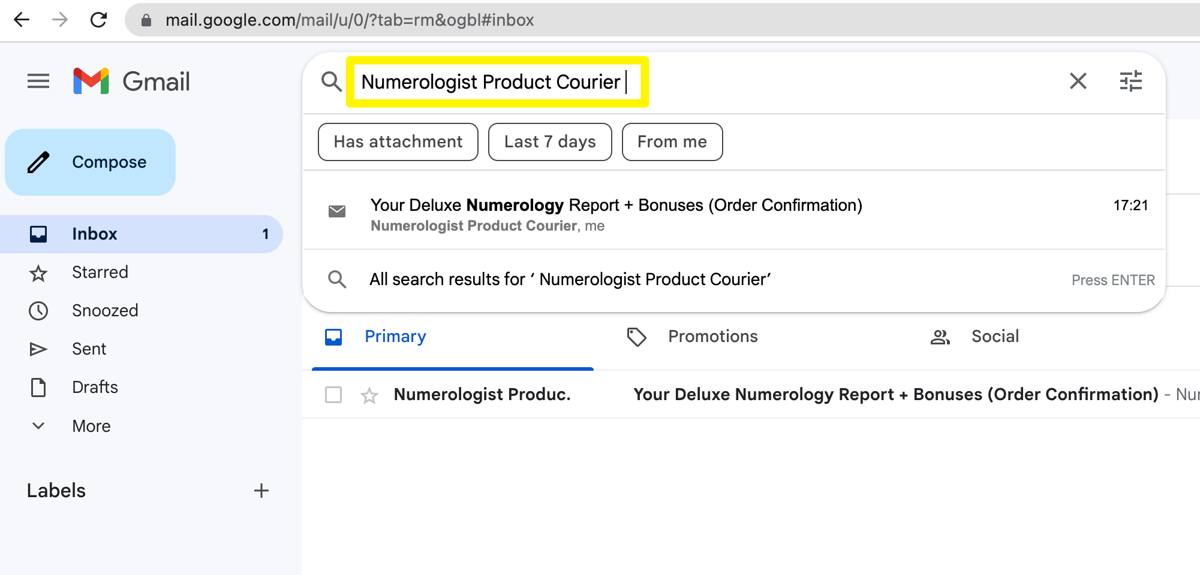This screenshot has height=575, width=1200.
Task: Open the Sent folder
Action: coord(89,349)
